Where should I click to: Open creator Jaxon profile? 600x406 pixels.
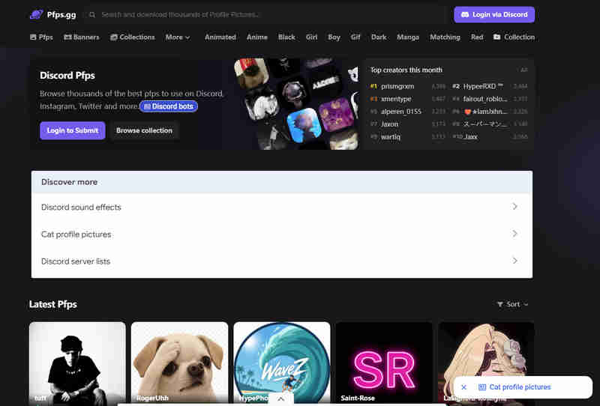[389, 124]
